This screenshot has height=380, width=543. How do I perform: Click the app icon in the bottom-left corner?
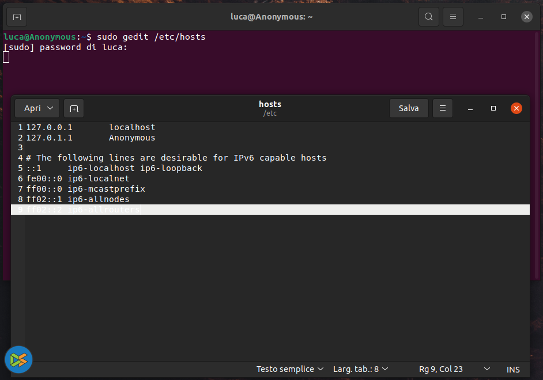point(18,360)
